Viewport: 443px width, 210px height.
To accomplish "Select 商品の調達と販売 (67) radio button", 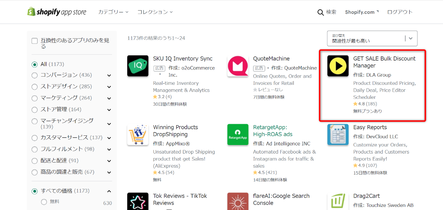I will tap(35, 172).
